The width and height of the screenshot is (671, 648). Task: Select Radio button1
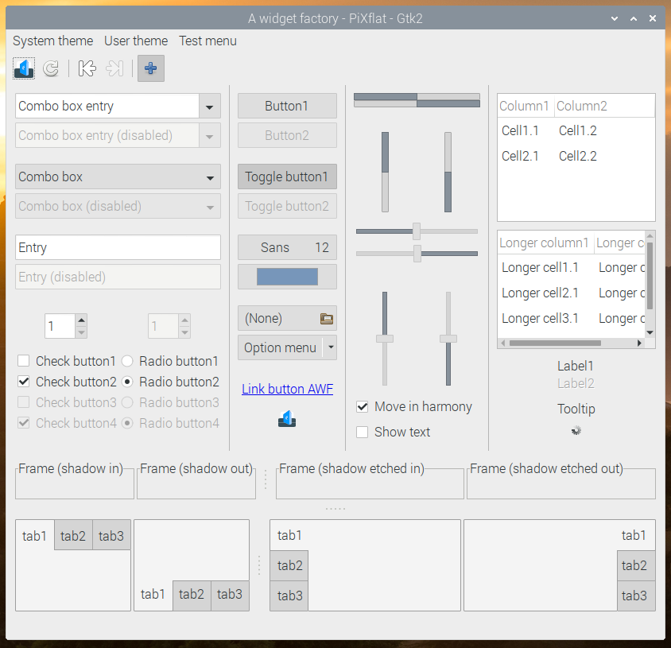coord(126,361)
